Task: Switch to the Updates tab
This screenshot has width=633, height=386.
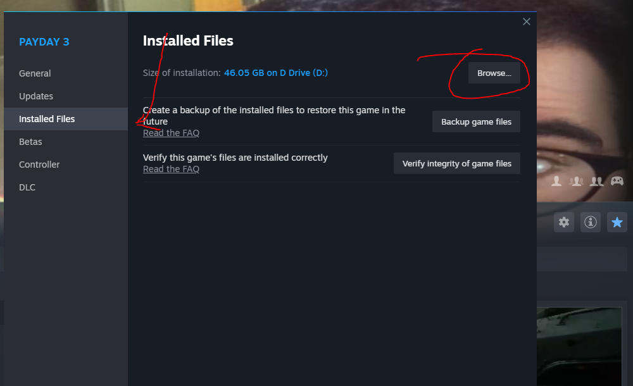Action: (x=36, y=96)
